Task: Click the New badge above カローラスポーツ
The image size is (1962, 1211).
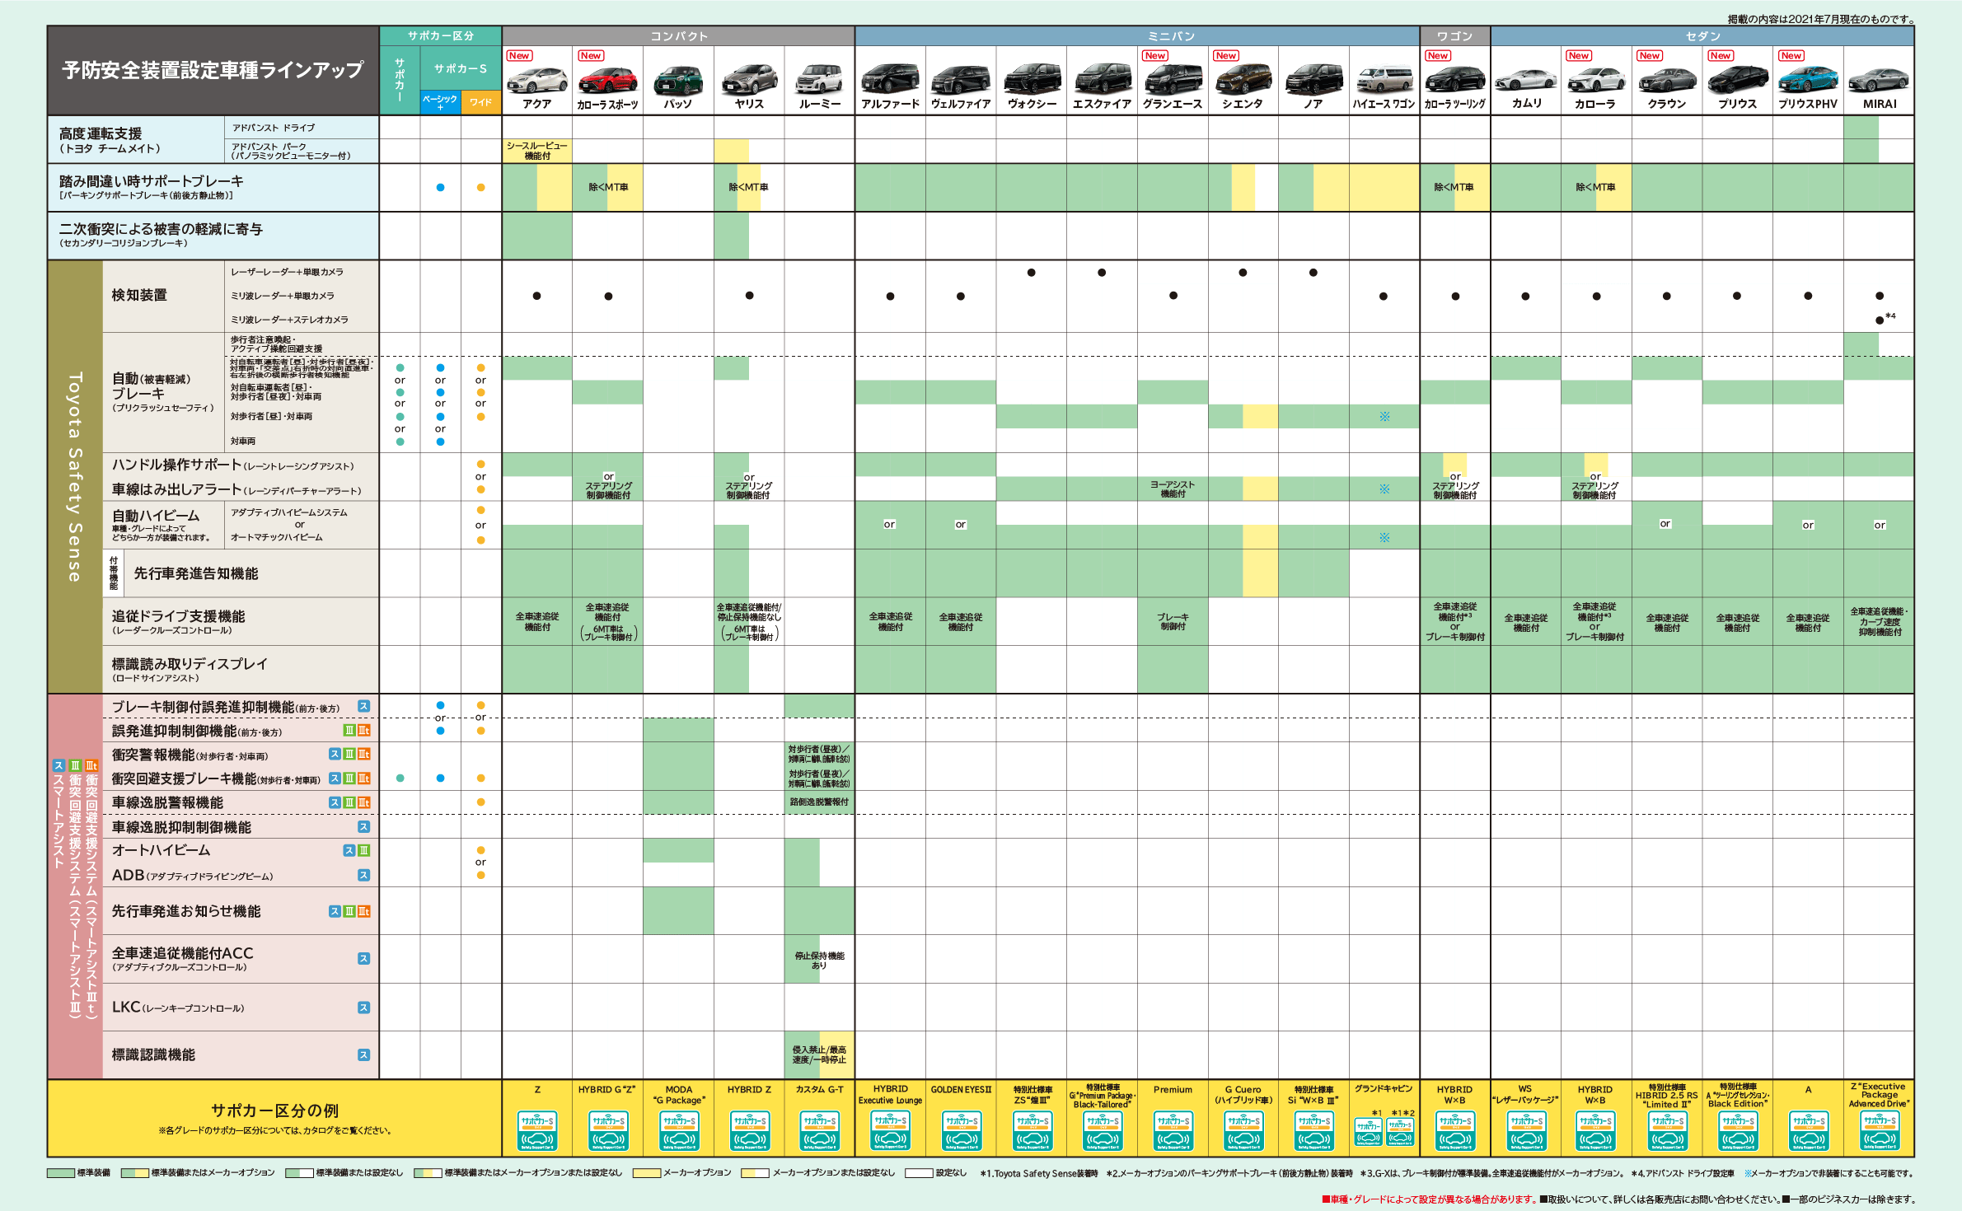Action: [591, 56]
